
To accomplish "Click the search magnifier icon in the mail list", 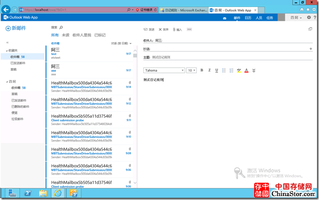I will 61,27.
